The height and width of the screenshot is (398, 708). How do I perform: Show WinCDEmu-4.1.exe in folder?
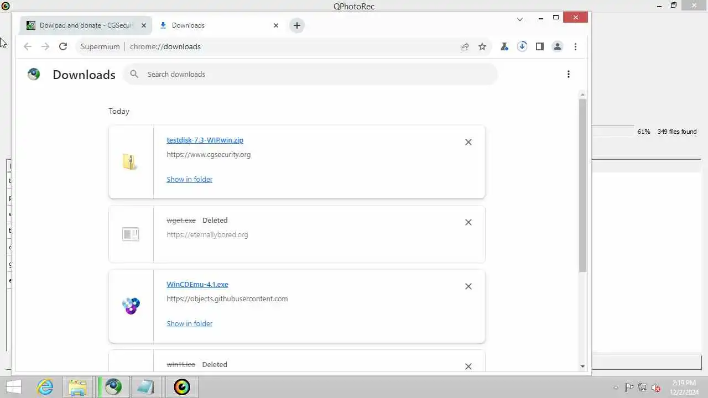[x=190, y=323]
